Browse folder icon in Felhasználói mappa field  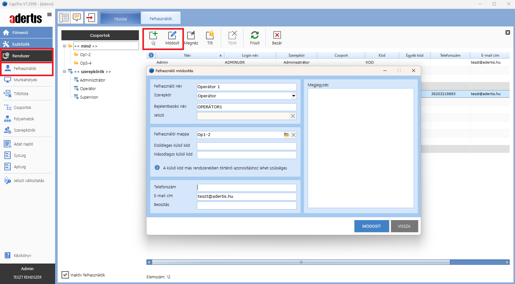click(286, 135)
